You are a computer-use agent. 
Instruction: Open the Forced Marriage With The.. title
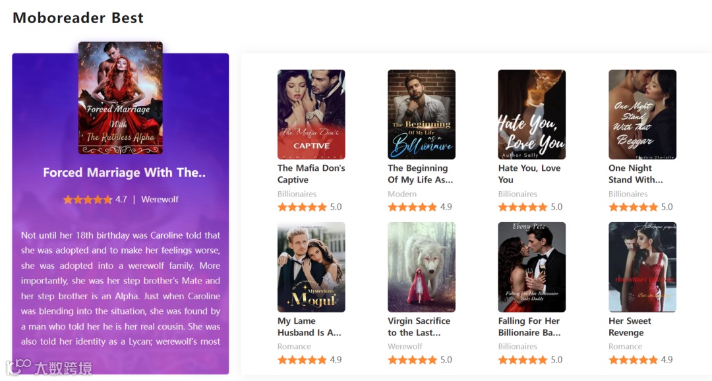124,173
